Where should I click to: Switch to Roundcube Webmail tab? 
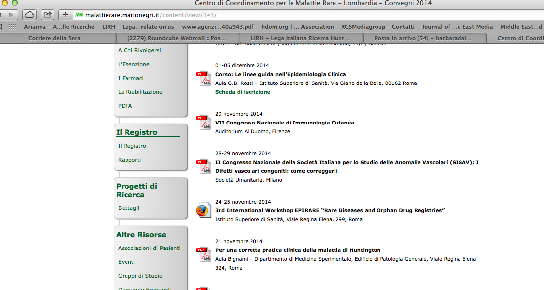[x=176, y=38]
